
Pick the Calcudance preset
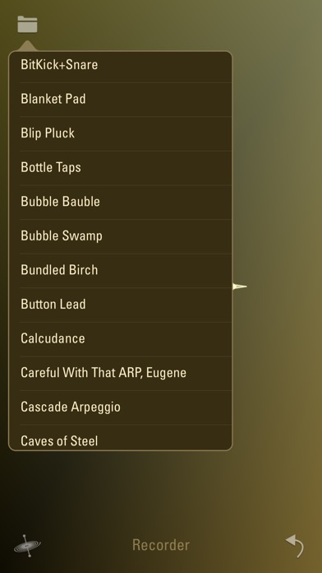pyautogui.click(x=121, y=339)
